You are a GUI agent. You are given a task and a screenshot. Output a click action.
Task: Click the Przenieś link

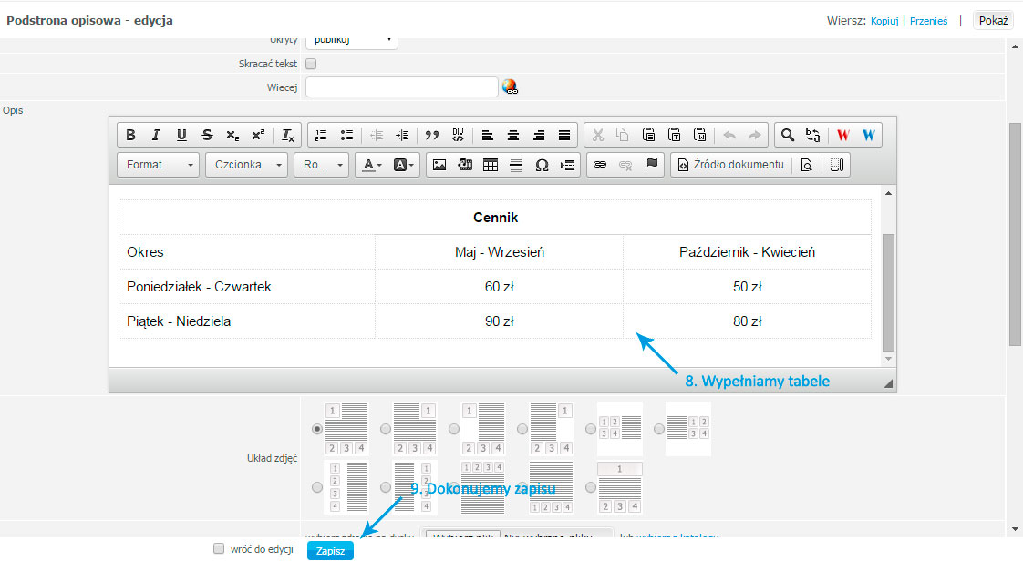[x=928, y=21]
